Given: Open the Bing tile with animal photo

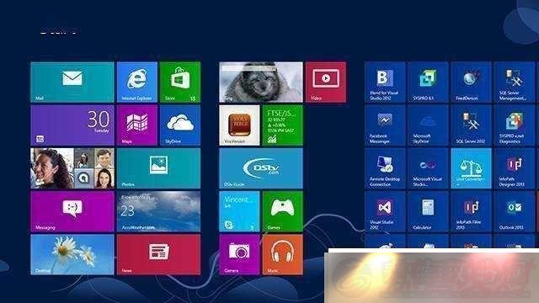Looking at the screenshot, I should pos(261,82).
